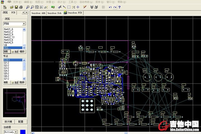Click the Move Selection cross icon
The image size is (201, 134).
(78, 7)
